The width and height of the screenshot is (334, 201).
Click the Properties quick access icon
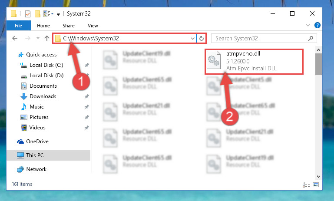tap(28, 14)
